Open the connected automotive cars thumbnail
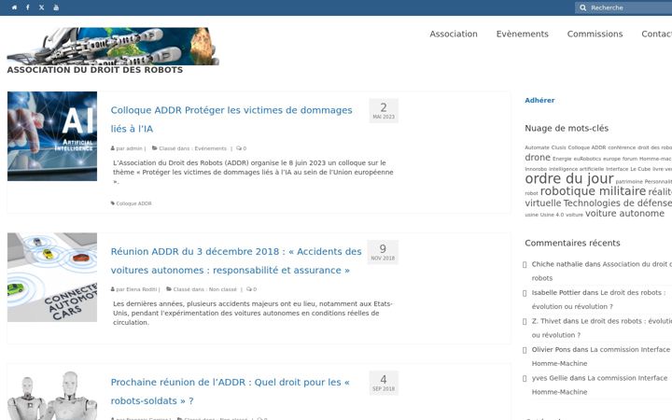 pyautogui.click(x=52, y=277)
